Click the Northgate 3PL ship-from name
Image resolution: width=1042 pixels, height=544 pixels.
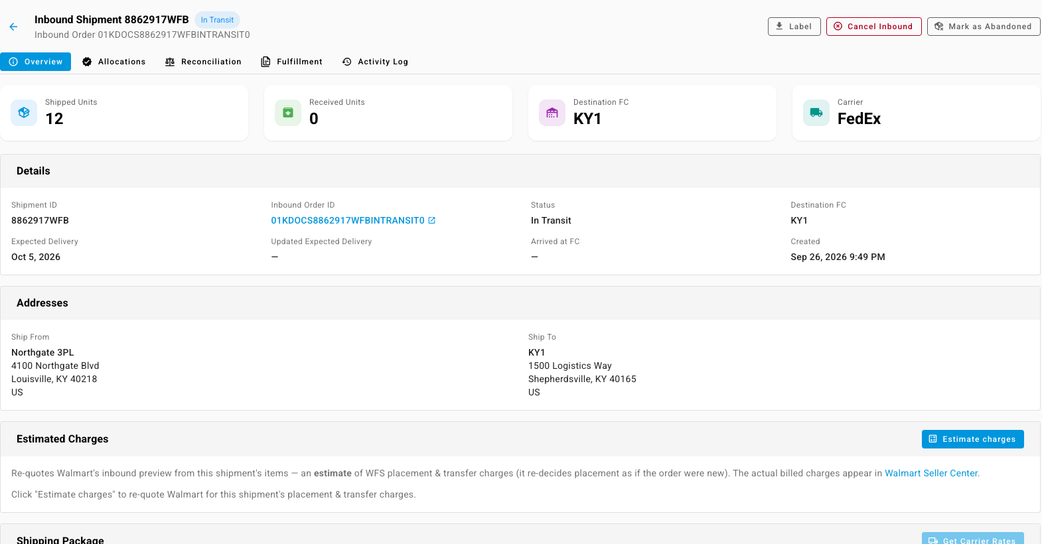coord(42,352)
